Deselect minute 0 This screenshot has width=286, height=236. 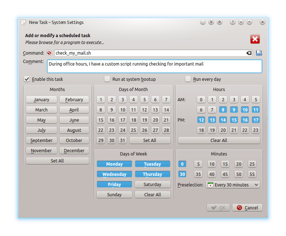point(182,164)
